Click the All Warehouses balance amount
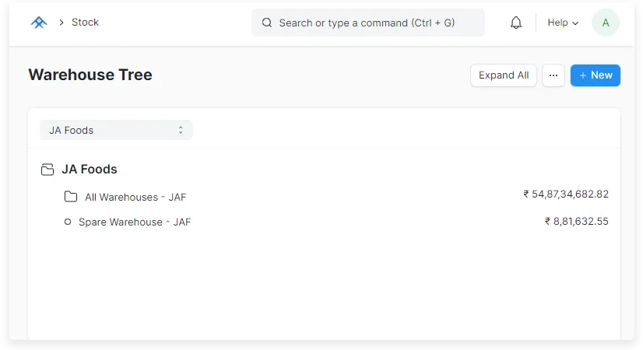 566,194
